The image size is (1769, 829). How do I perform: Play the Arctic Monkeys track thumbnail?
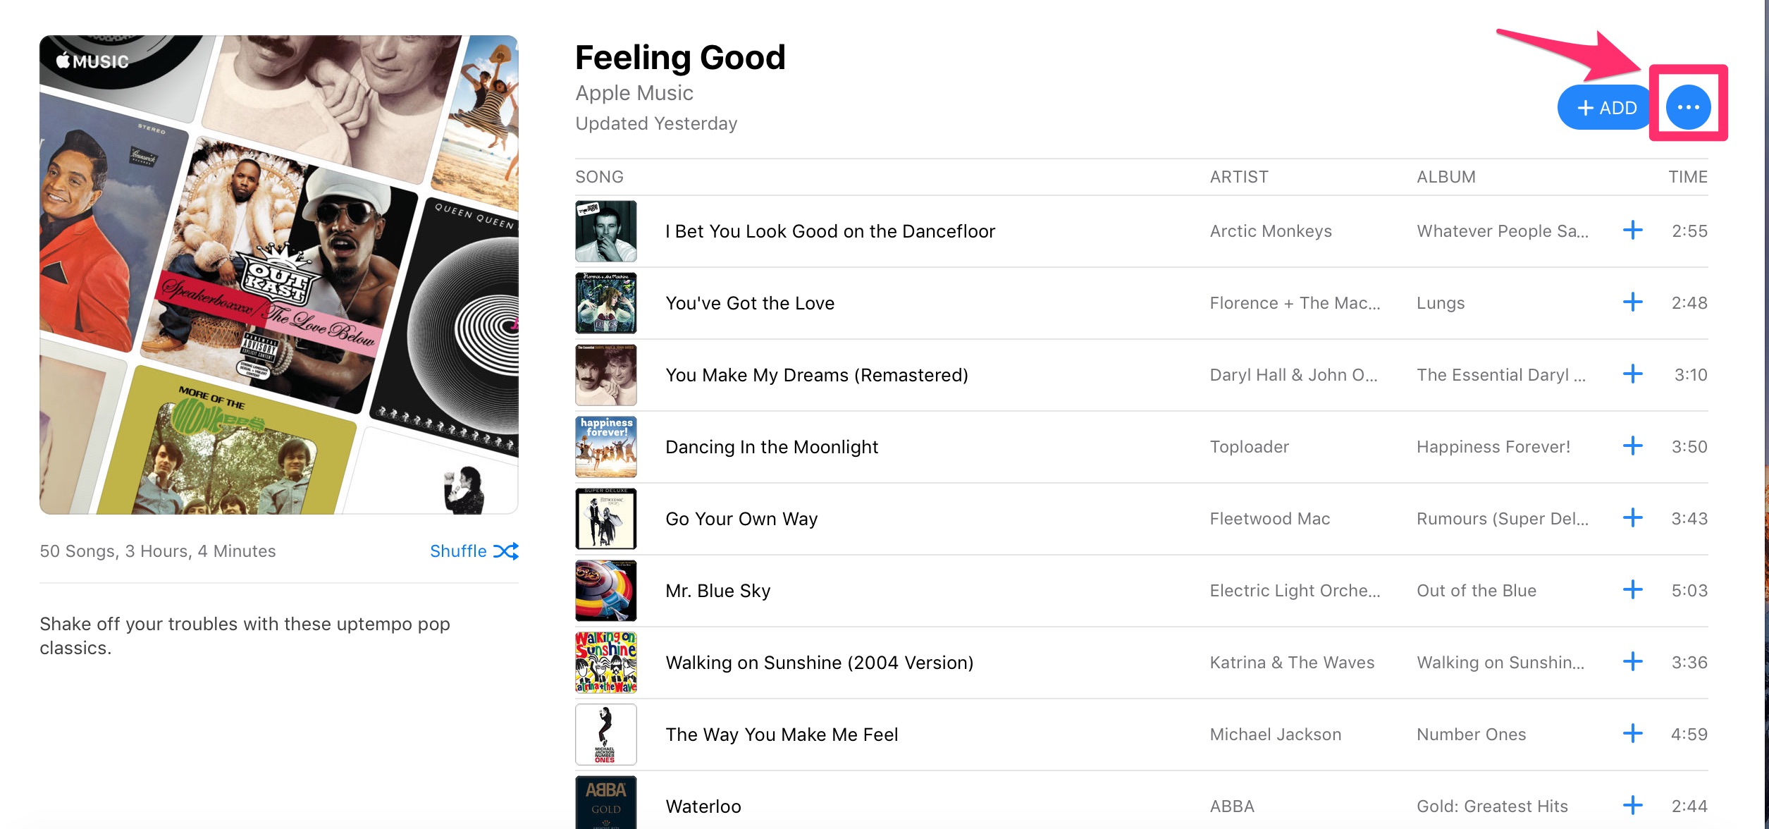(606, 231)
